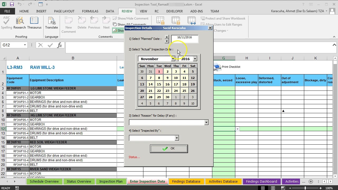Click the Insert Function fx icon
This screenshot has width=338, height=190.
(x=60, y=45)
